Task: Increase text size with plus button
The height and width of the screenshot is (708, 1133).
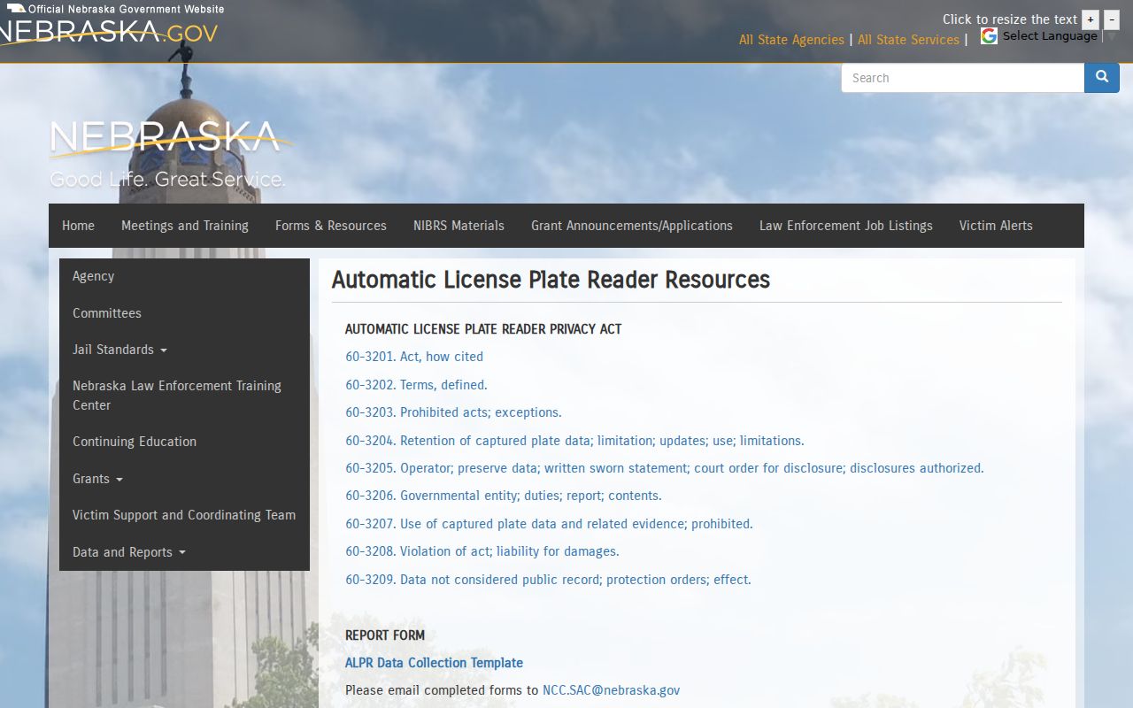Action: click(x=1091, y=19)
